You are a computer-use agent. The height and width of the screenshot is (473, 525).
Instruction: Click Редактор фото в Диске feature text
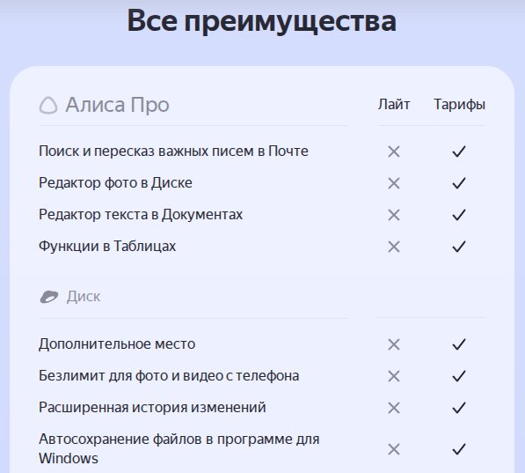click(115, 183)
